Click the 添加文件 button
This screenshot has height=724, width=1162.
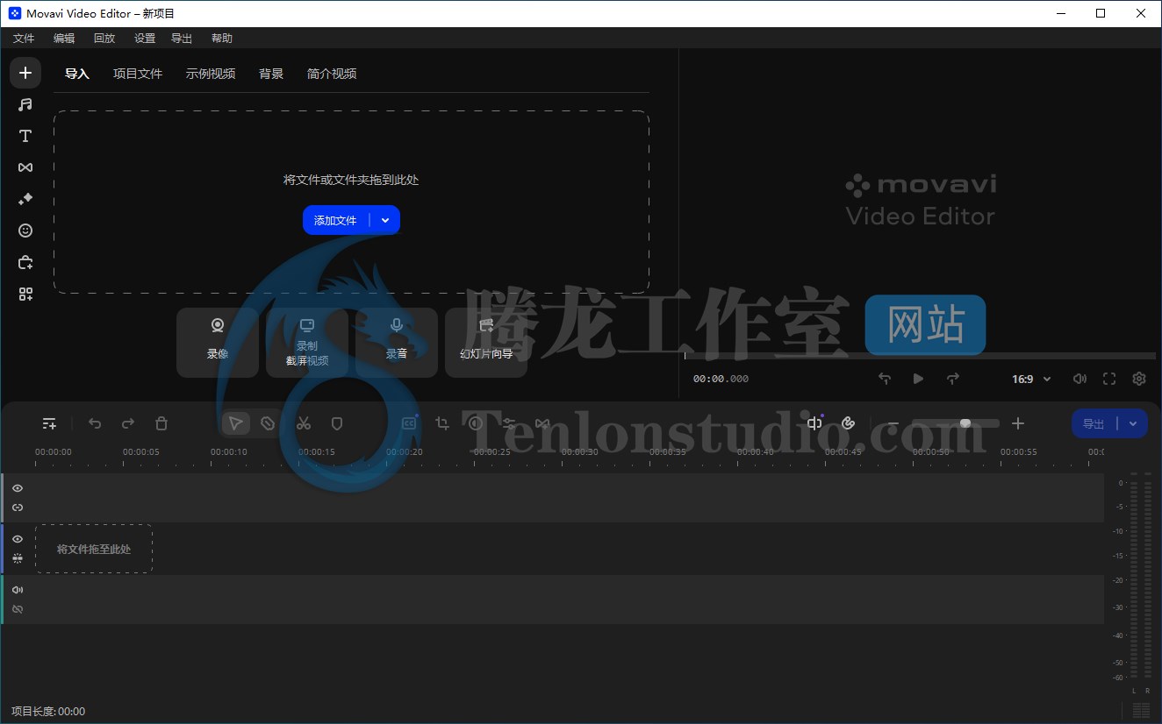coord(336,220)
